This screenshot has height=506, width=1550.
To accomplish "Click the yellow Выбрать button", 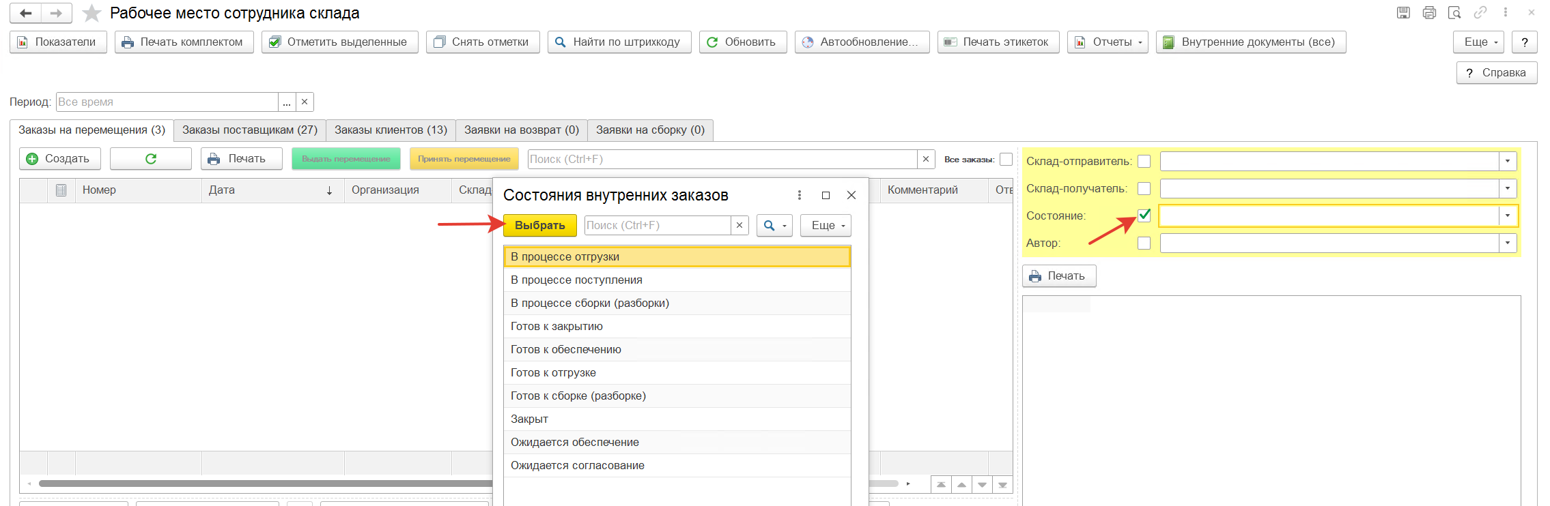I will pyautogui.click(x=540, y=225).
